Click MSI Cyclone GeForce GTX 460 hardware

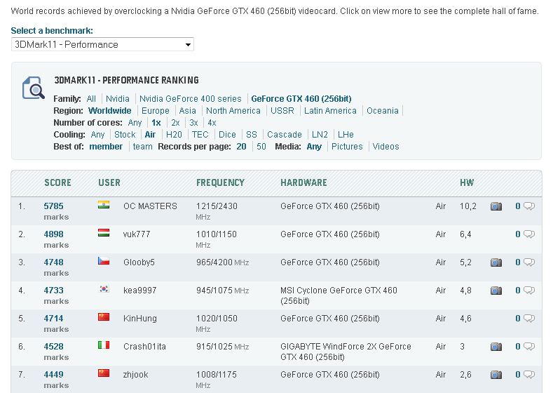click(x=339, y=295)
